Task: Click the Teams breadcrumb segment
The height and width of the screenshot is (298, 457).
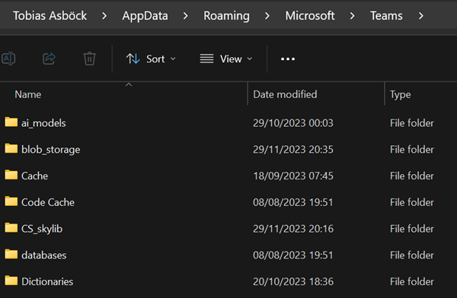Action: (386, 16)
